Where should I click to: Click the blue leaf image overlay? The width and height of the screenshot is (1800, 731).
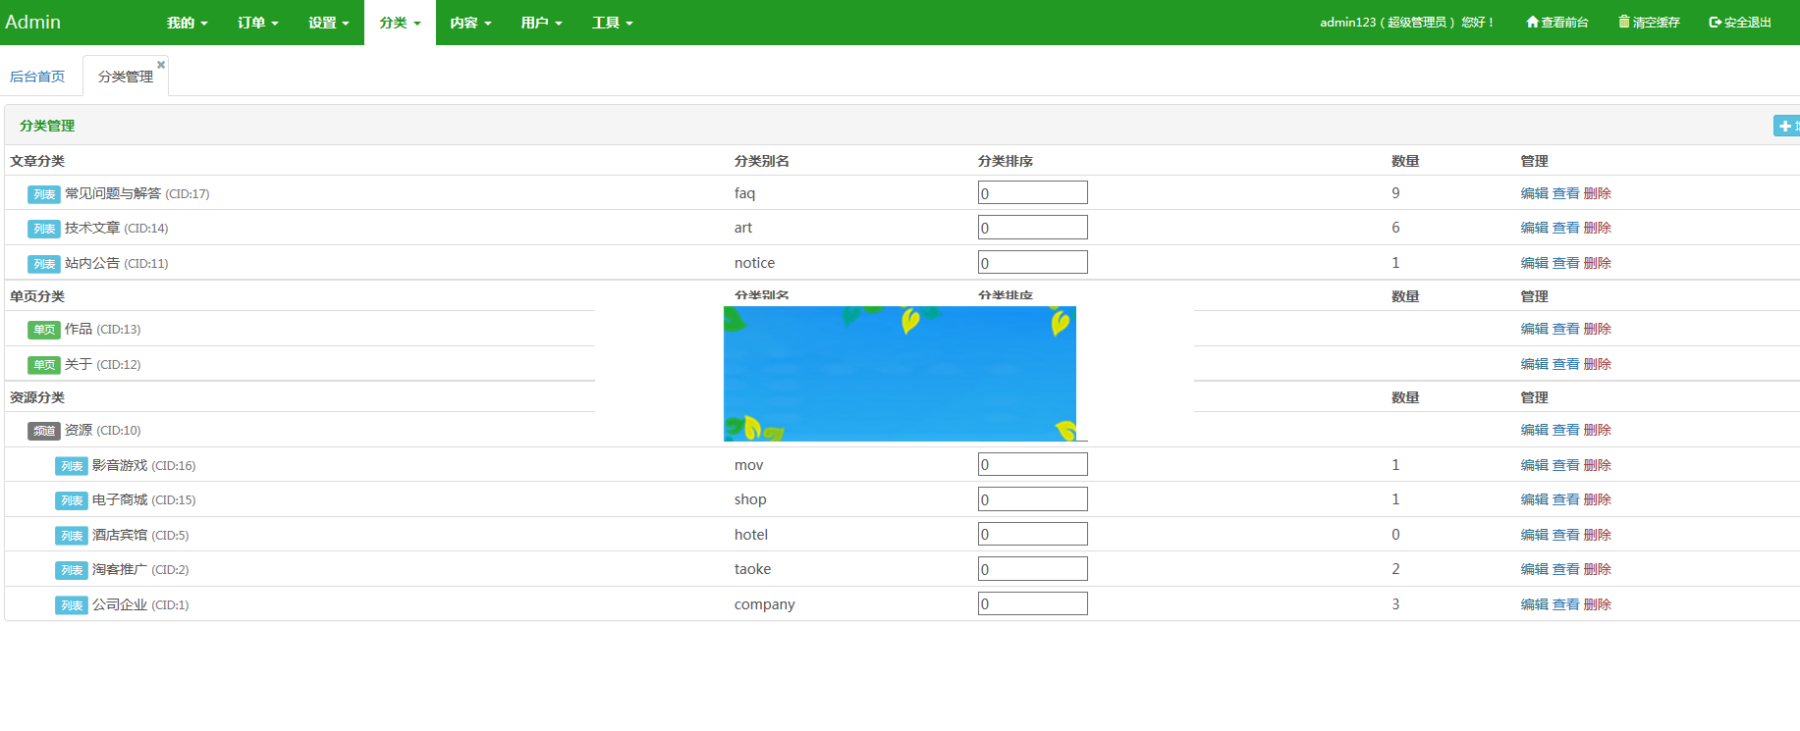900,373
